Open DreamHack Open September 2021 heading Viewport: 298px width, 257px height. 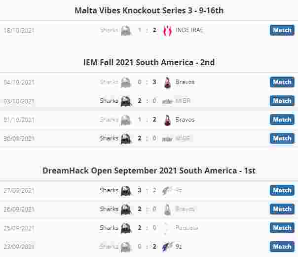click(x=149, y=171)
